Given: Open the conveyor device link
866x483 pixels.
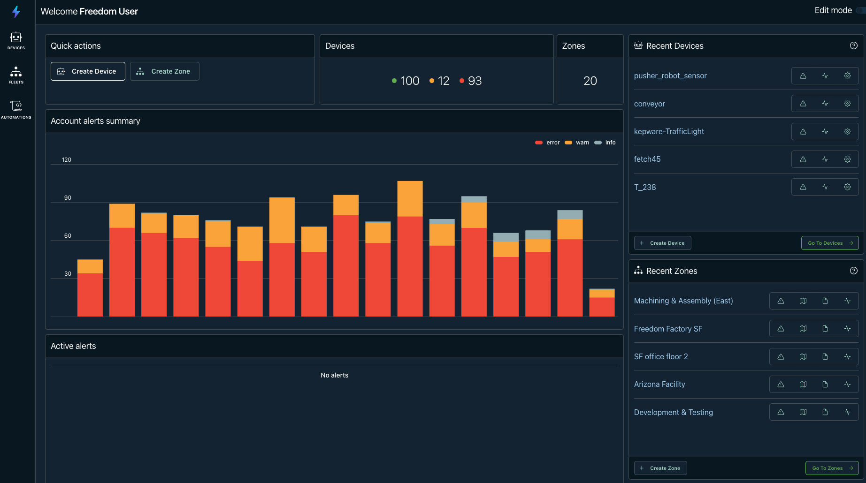Looking at the screenshot, I should (650, 104).
